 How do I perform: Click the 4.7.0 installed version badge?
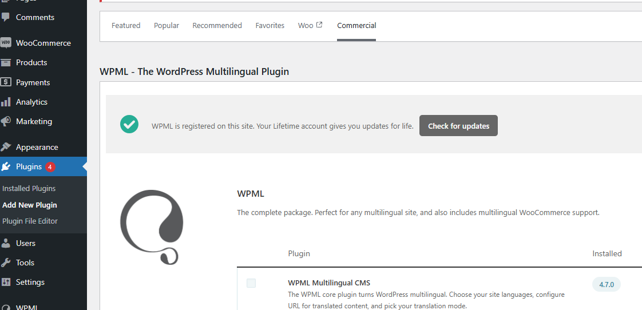pyautogui.click(x=607, y=285)
